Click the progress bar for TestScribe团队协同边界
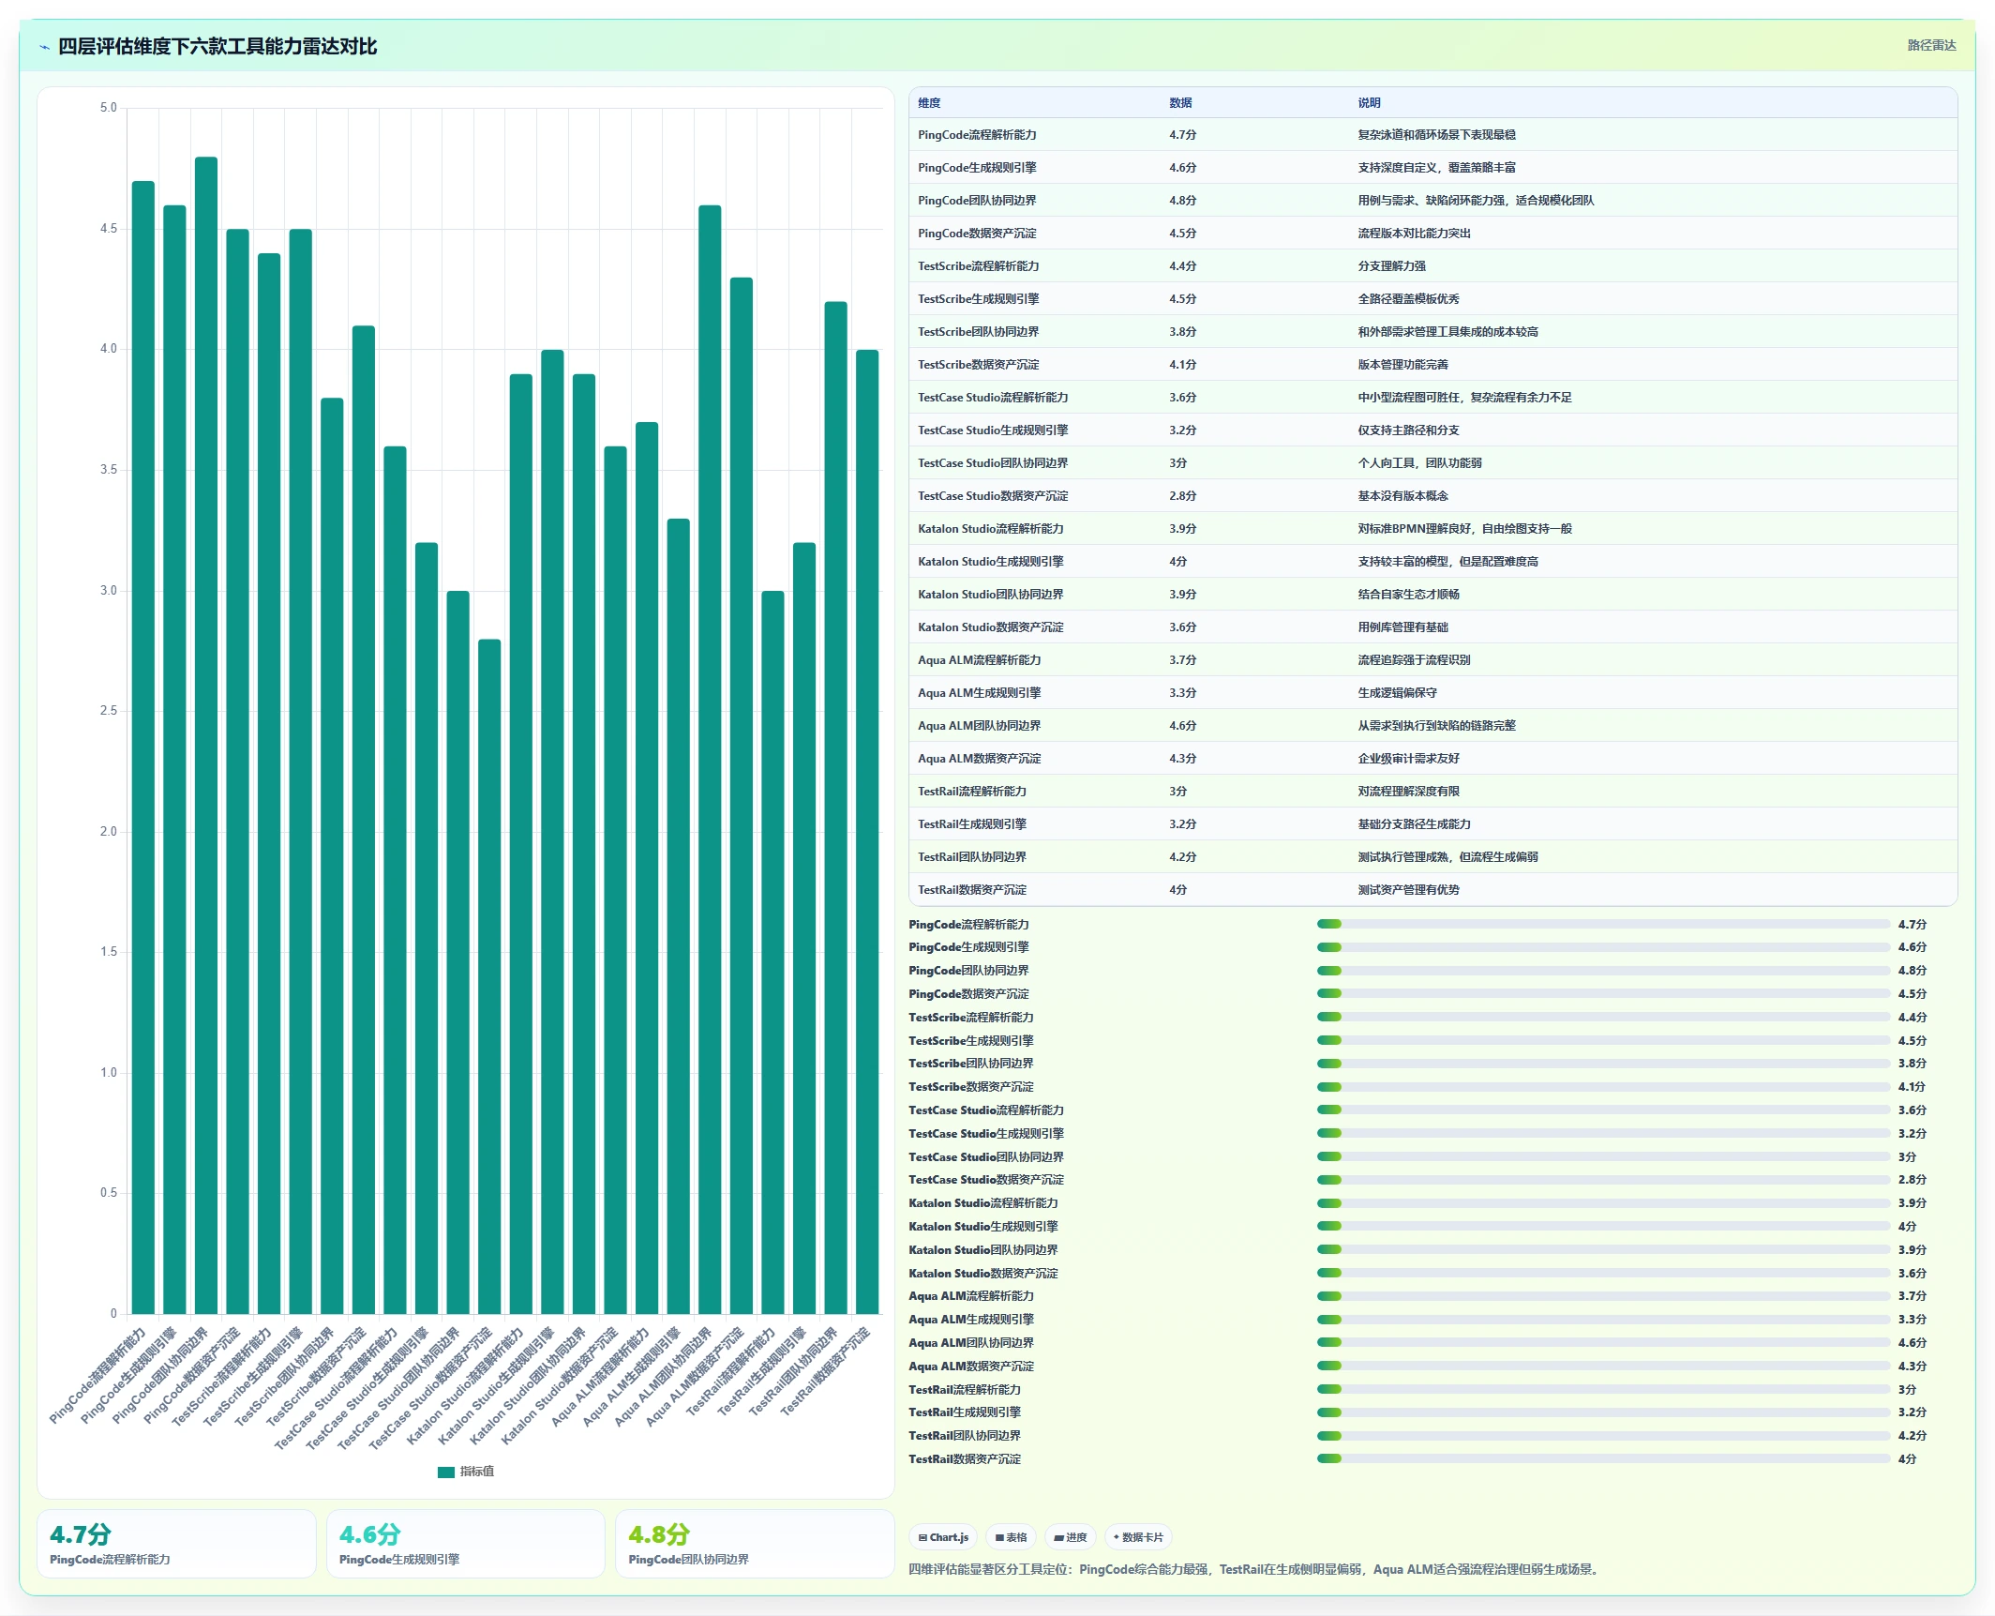 1603,1064
